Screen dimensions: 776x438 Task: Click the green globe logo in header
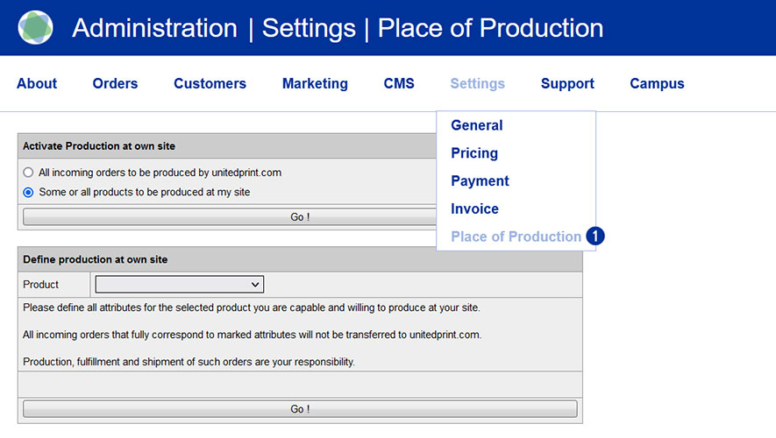pyautogui.click(x=35, y=28)
